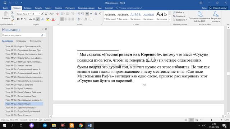Click the Read mode view icon in status bar

coord(186,120)
